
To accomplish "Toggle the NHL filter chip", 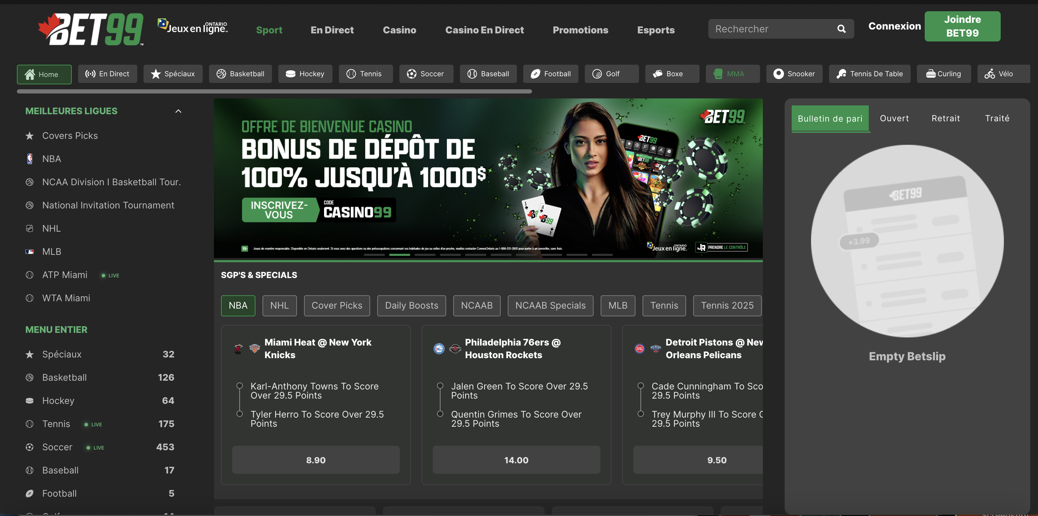I will (279, 305).
